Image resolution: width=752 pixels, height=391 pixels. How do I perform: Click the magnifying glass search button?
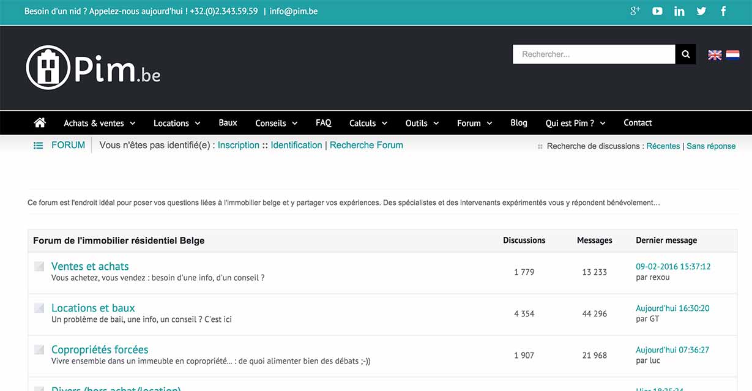click(685, 54)
